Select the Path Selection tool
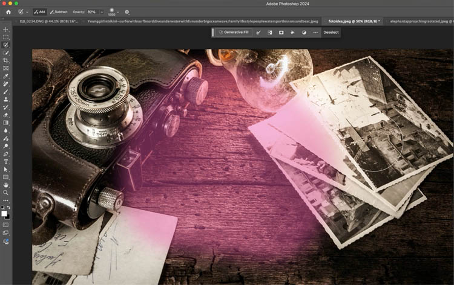This screenshot has width=454, height=285. coord(5,170)
